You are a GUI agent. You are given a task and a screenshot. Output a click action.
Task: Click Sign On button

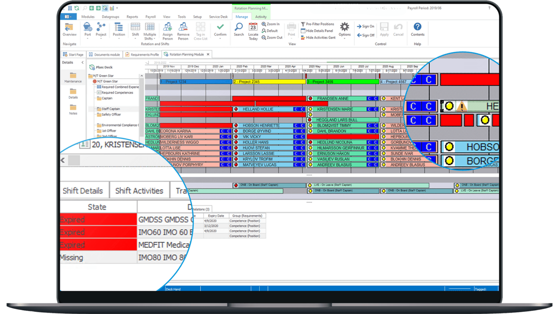tap(366, 26)
